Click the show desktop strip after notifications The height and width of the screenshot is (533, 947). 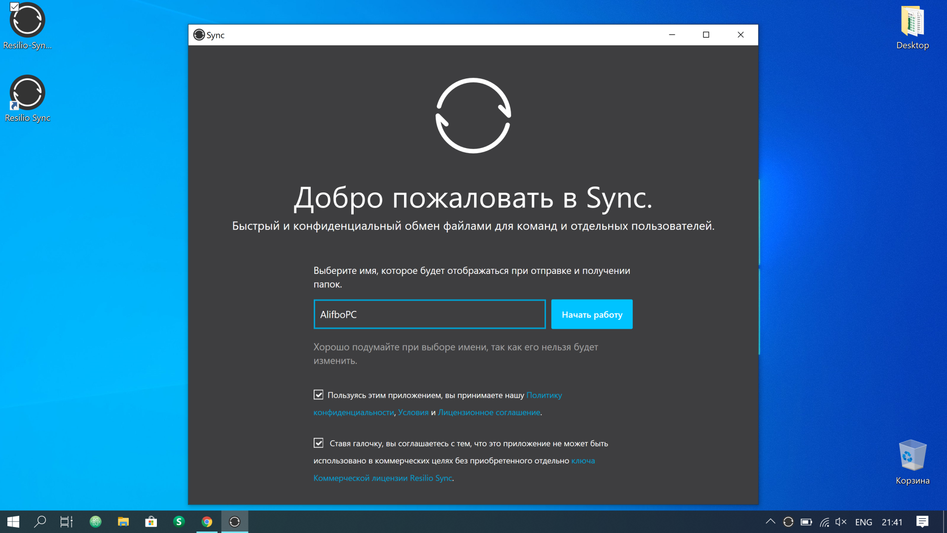coord(945,522)
